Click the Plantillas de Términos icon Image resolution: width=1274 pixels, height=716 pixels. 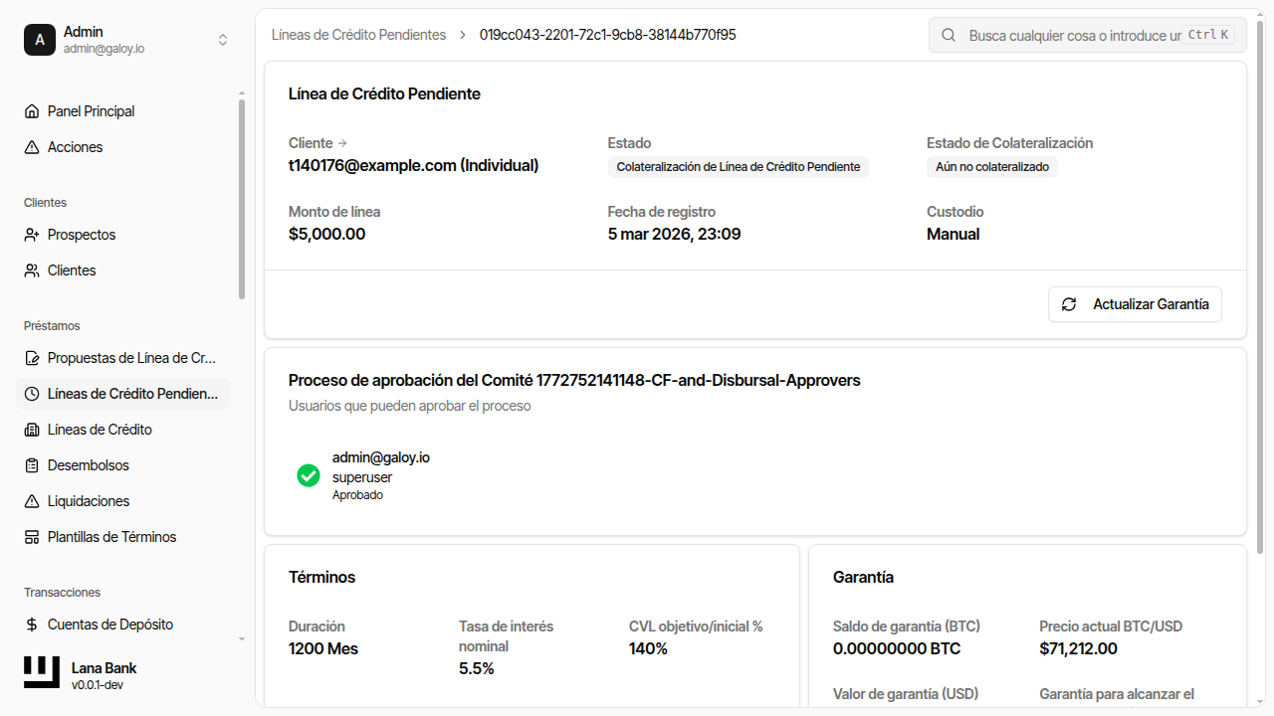click(32, 537)
